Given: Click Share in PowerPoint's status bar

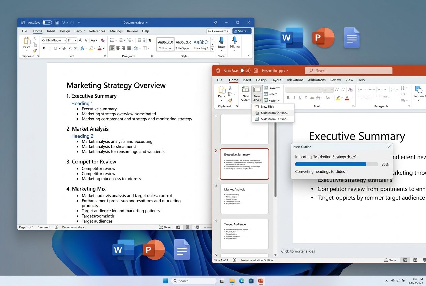Looking at the screenshot, I should [x=390, y=260].
